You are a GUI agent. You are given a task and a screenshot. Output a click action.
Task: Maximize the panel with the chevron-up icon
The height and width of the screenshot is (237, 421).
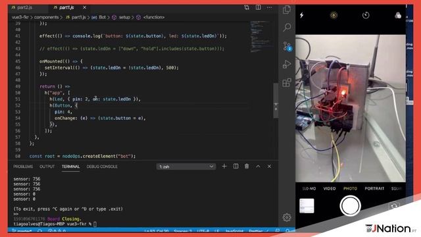coord(258,167)
